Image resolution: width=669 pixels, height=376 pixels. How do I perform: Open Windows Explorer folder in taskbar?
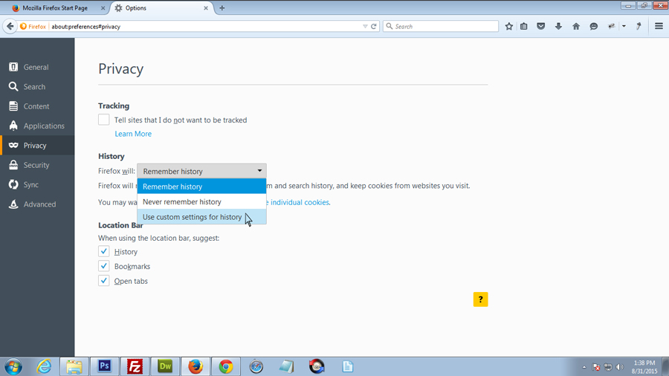click(74, 366)
